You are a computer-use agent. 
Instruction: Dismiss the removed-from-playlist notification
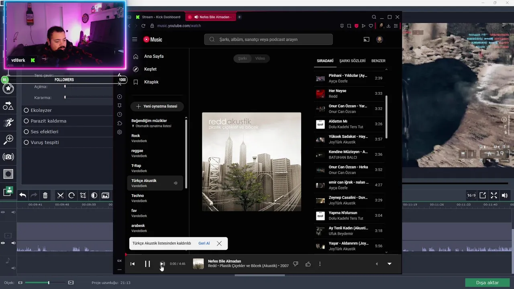[219, 243]
